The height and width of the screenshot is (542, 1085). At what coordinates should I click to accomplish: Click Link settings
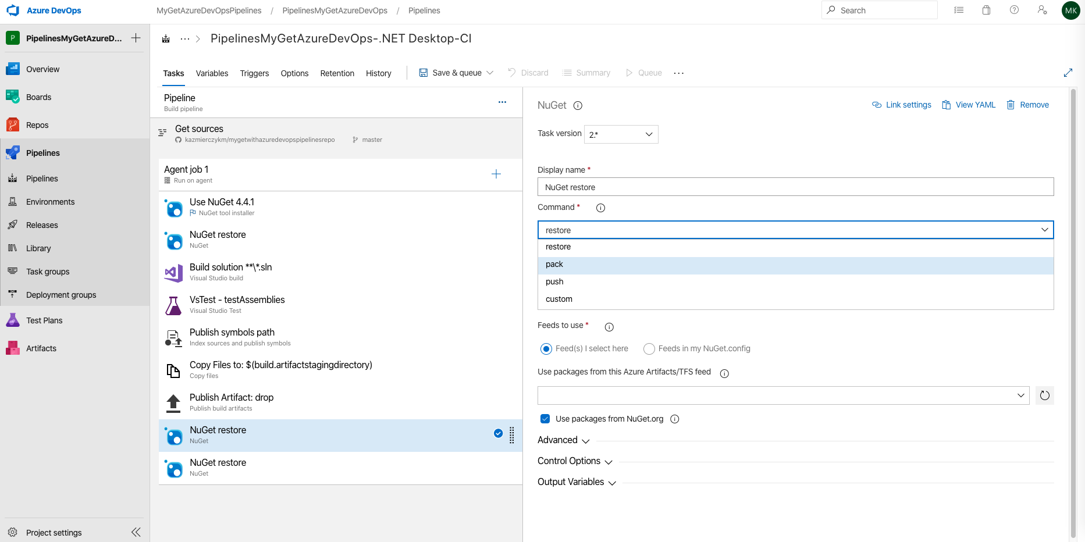[x=902, y=105]
